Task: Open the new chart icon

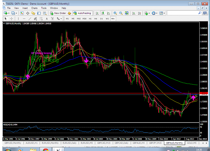Action: pos(5,13)
